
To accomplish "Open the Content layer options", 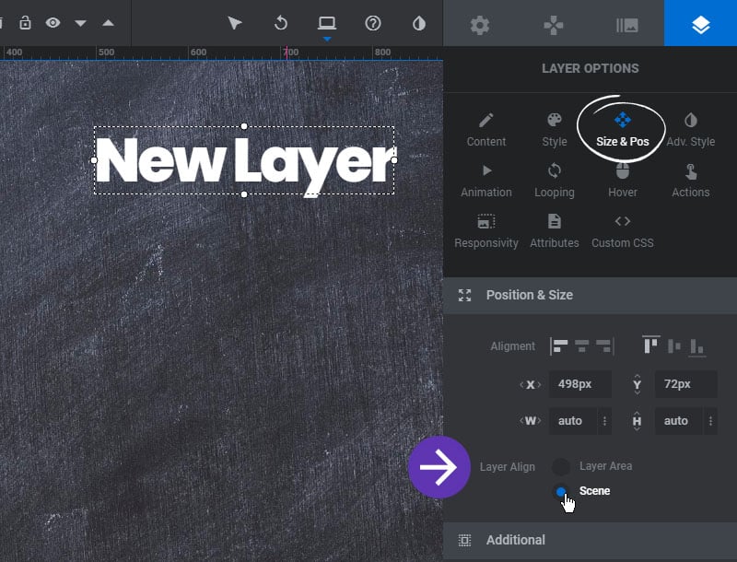I will click(486, 130).
